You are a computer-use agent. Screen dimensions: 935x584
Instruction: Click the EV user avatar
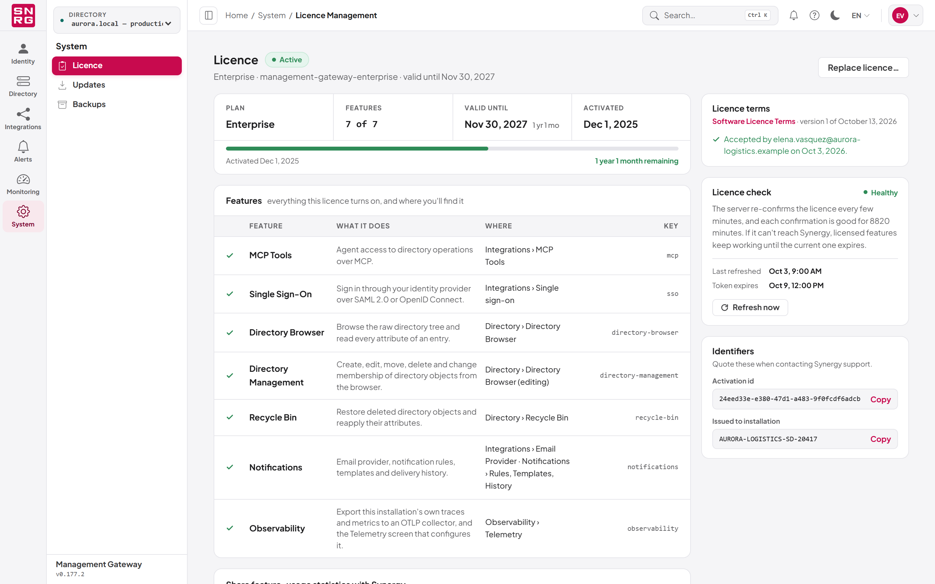pyautogui.click(x=900, y=16)
